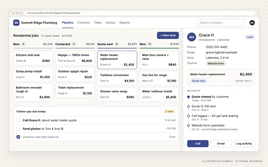Open the Repipe — 1960s home card
This screenshot has width=268, height=167.
pyautogui.click(x=75, y=58)
